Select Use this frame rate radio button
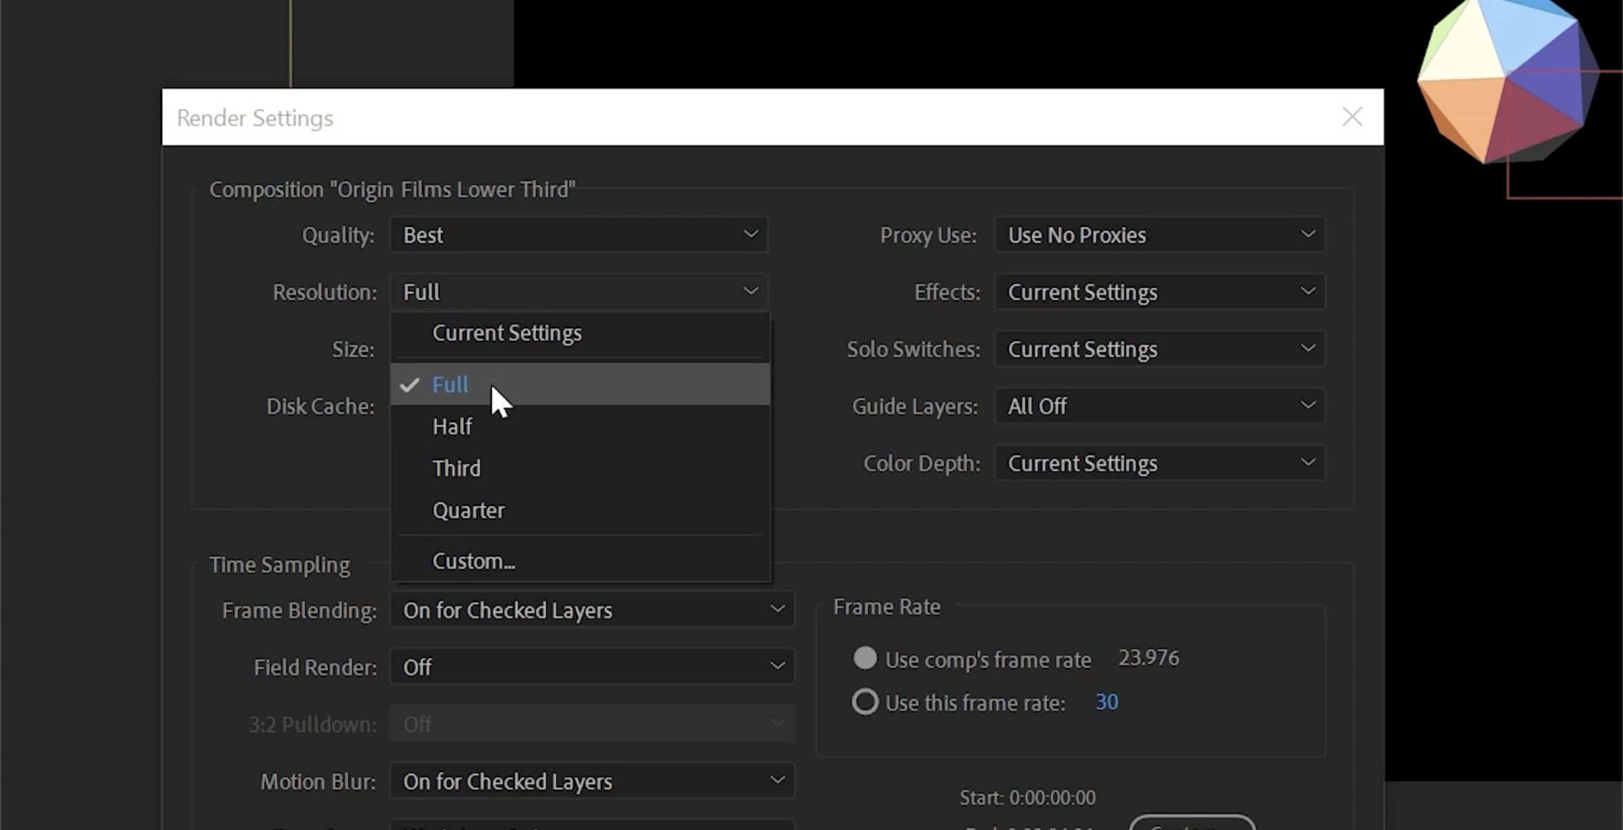1623x830 pixels. click(x=865, y=702)
